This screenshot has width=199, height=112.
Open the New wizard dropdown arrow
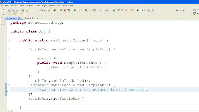[x=7, y=10]
